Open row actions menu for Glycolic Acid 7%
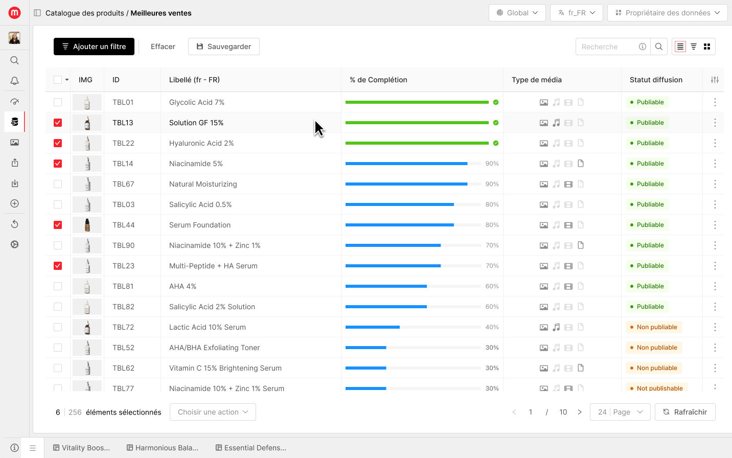The image size is (732, 458). 715,102
